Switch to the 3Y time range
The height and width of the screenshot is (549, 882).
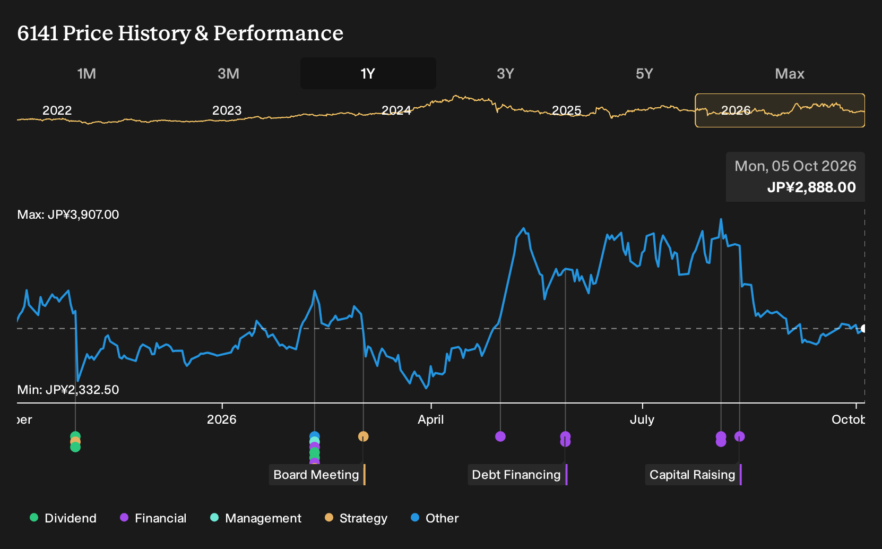coord(505,73)
